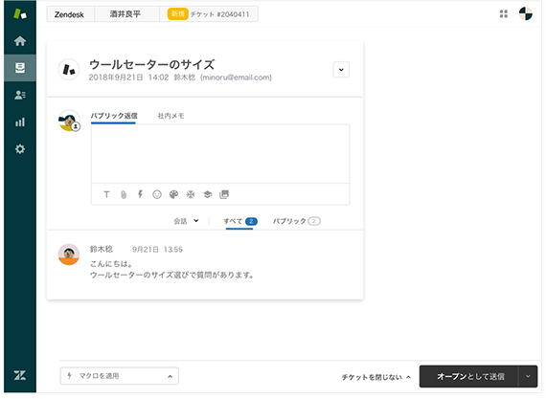
Task: Open the Customers list sidebar icon
Action: (20, 95)
